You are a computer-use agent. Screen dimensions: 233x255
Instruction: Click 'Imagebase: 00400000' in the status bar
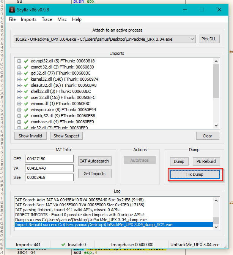point(132,245)
